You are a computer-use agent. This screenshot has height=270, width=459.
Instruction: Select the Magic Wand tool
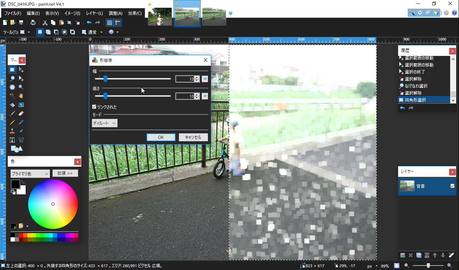pos(12,96)
